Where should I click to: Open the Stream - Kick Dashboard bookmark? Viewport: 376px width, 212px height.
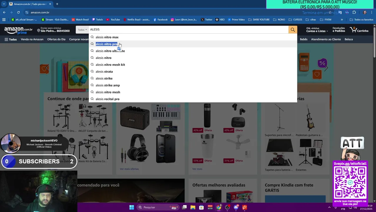pyautogui.click(x=55, y=20)
